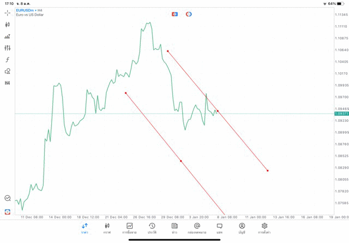Switch to the ประวัติ history tab
The height and width of the screenshot is (243, 349).
pyautogui.click(x=152, y=228)
